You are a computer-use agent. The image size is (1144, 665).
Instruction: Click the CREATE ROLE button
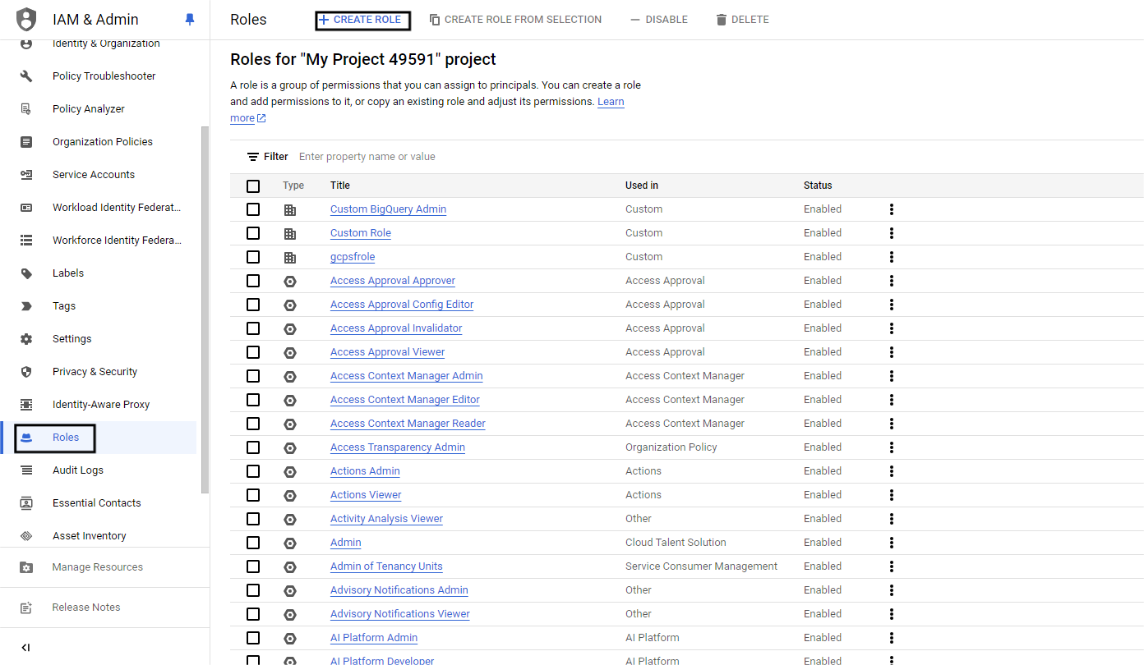pos(361,20)
